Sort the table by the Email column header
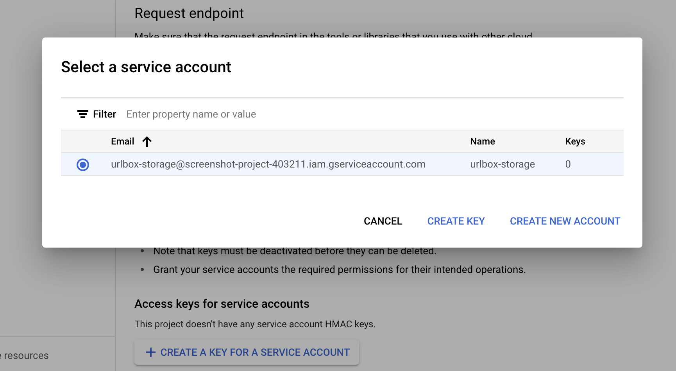The height and width of the screenshot is (371, 676). 122,141
